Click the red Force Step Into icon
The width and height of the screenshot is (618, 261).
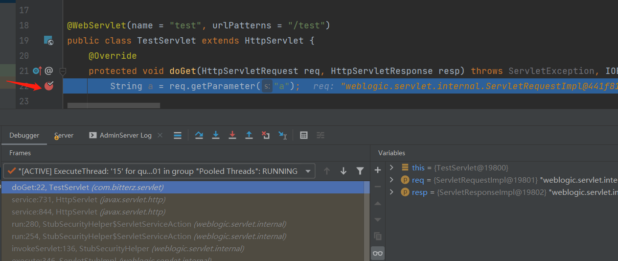(x=232, y=135)
